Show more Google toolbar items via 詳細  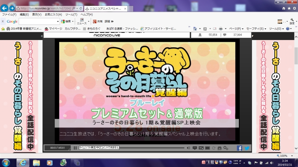109,21
